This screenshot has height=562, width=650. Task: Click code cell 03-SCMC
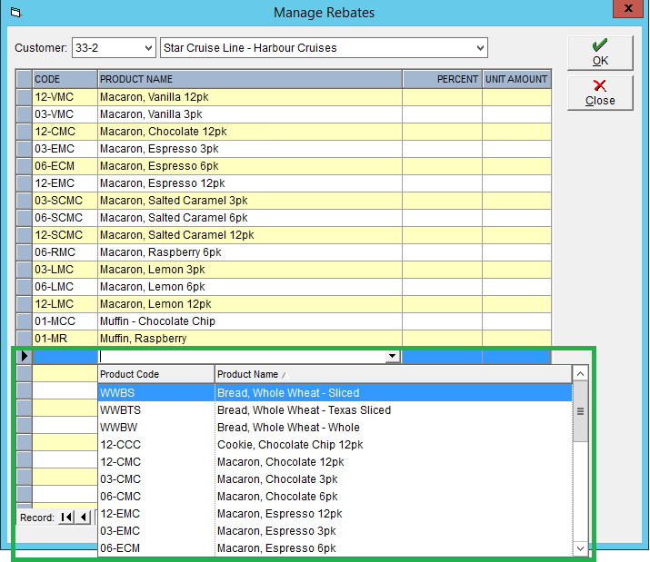point(65,201)
